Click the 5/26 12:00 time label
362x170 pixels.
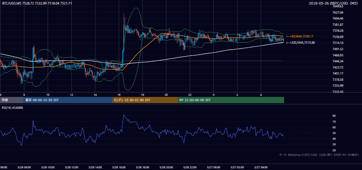71,167
